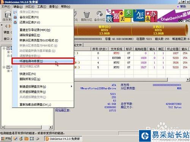Choose 重建主引导记录(MBR) menu entry

(x=43, y=30)
